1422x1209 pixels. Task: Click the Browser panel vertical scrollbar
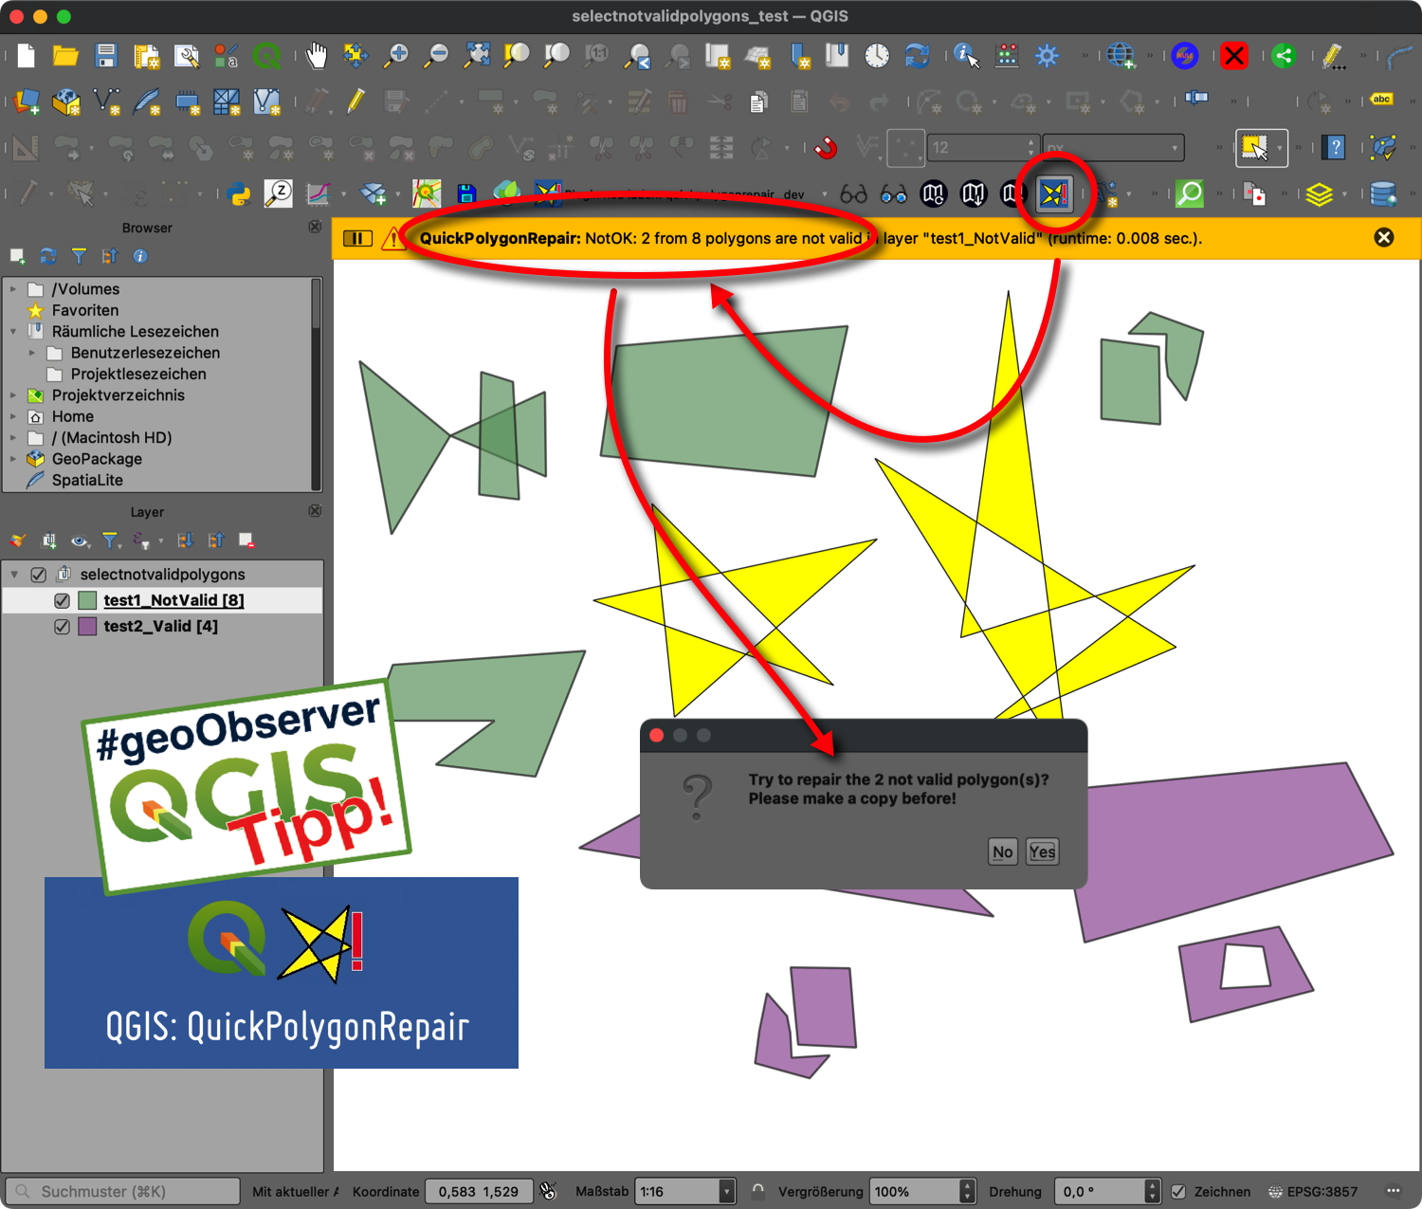click(317, 384)
